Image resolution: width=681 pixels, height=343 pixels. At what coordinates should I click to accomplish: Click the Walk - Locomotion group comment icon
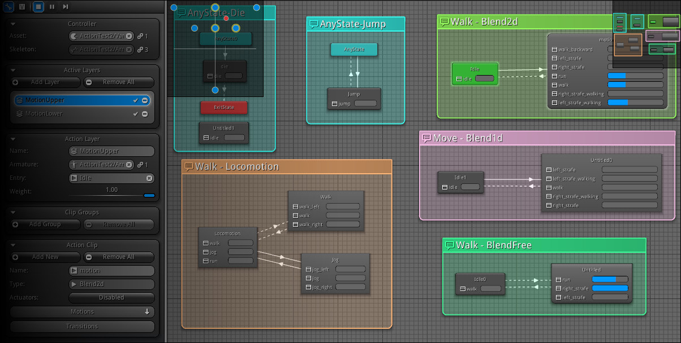[x=189, y=166]
